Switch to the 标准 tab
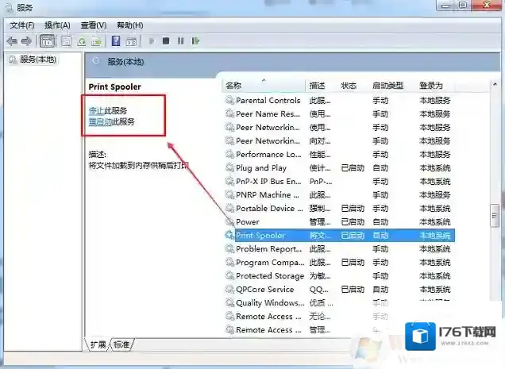The width and height of the screenshot is (505, 369). coord(121,345)
